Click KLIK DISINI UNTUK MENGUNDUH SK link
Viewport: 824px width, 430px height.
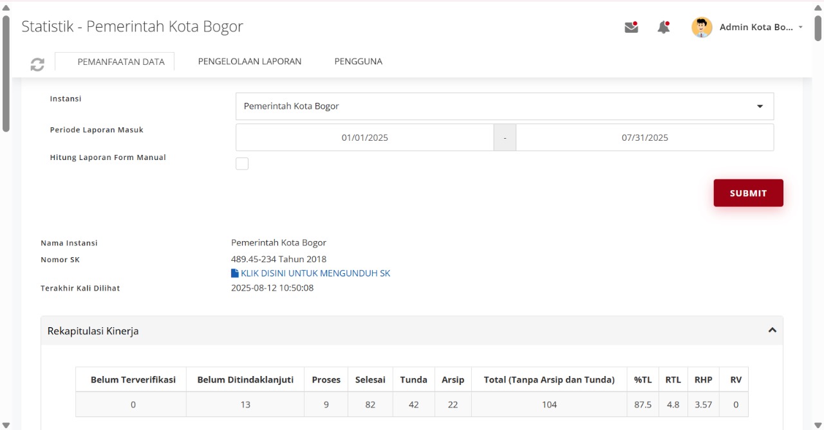[x=315, y=273]
